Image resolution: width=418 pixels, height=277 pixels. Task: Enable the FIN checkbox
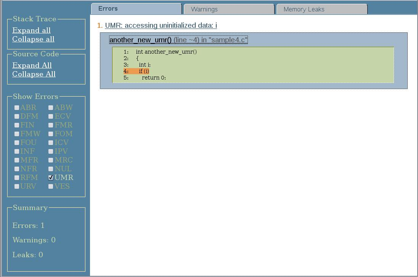pyautogui.click(x=17, y=125)
